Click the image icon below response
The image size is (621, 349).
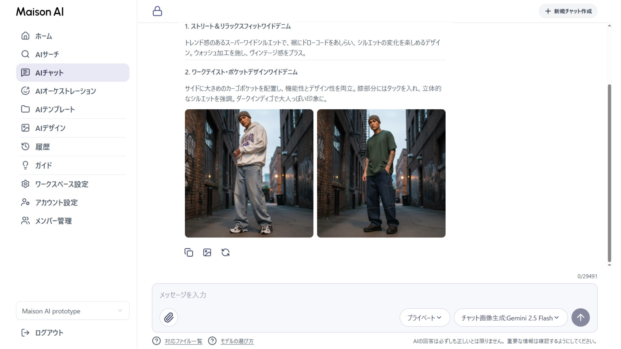207,252
